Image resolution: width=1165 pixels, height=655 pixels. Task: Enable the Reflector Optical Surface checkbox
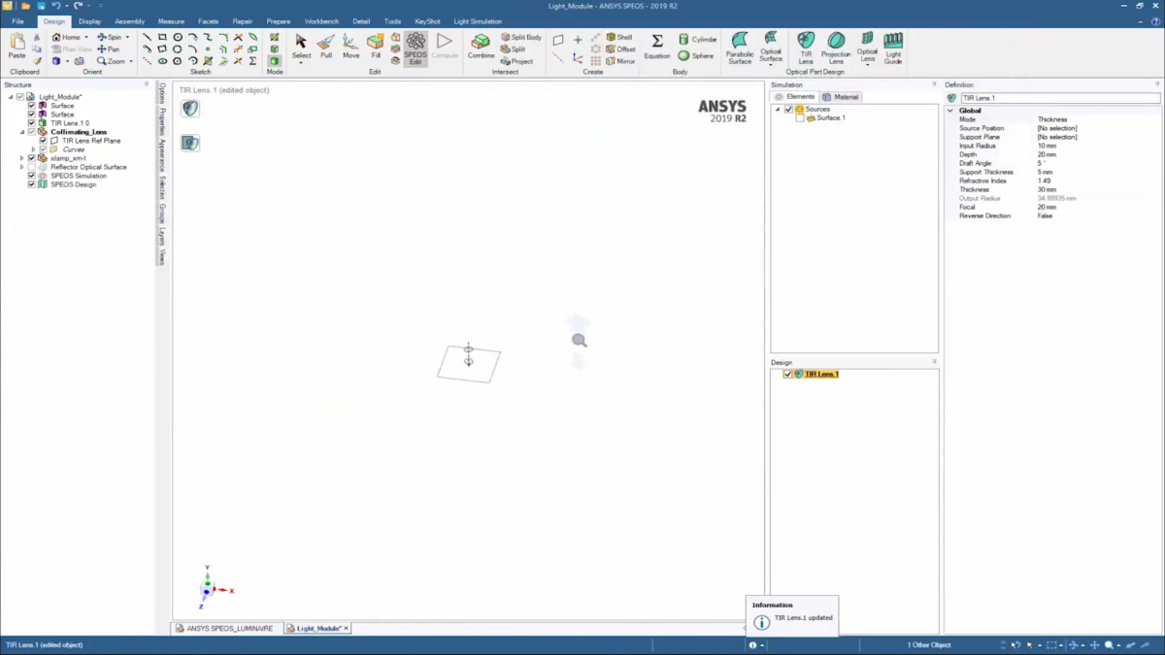point(32,167)
